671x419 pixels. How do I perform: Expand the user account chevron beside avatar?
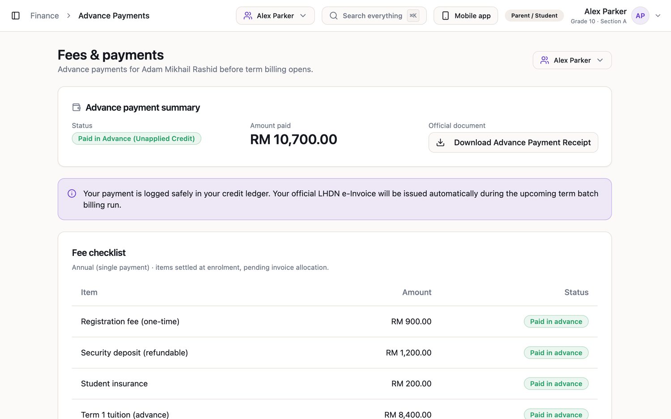658,16
